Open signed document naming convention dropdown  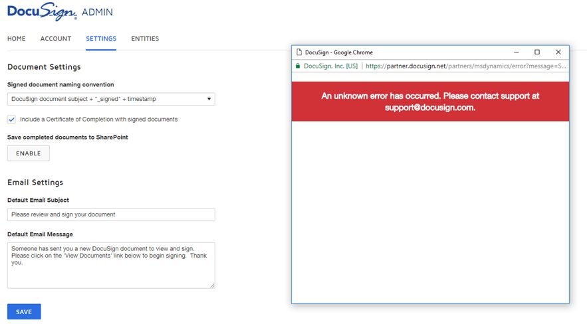(x=111, y=99)
